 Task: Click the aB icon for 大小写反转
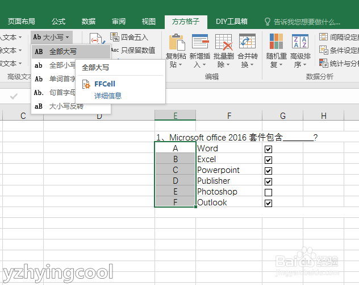click(x=39, y=106)
